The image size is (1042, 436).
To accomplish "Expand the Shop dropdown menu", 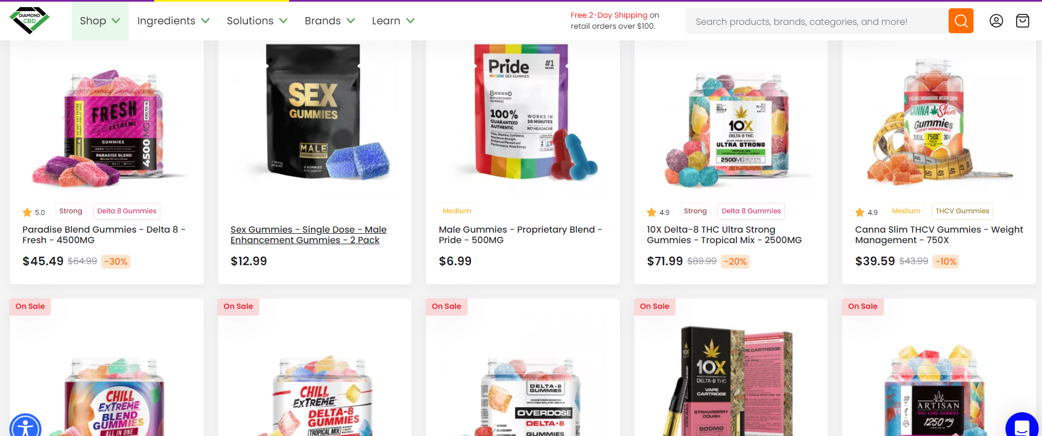I will point(100,21).
